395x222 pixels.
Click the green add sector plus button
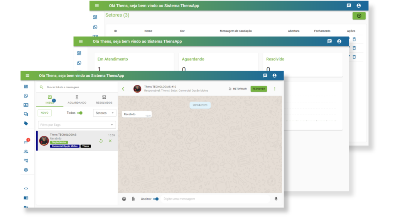(359, 16)
